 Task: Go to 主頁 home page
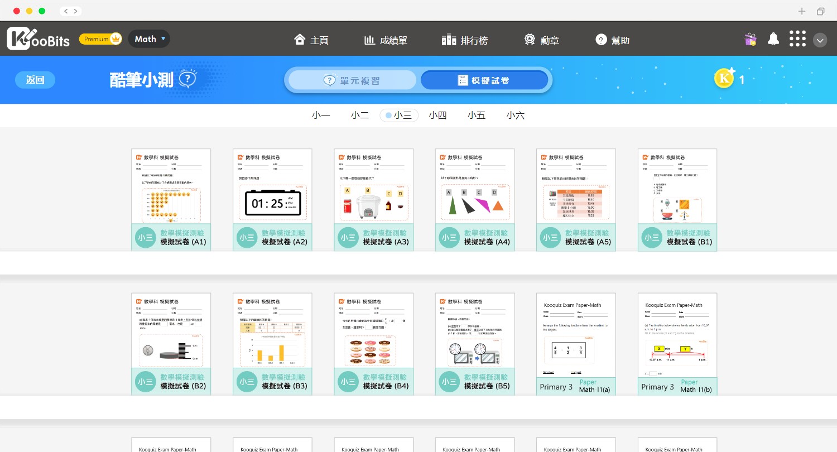click(x=311, y=40)
